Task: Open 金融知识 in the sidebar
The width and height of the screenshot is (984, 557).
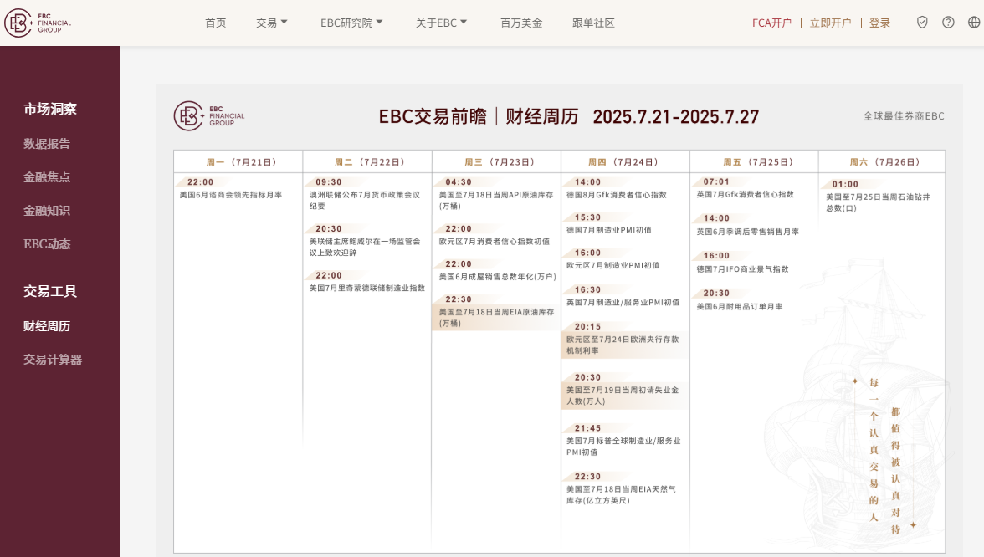Action: tap(47, 211)
